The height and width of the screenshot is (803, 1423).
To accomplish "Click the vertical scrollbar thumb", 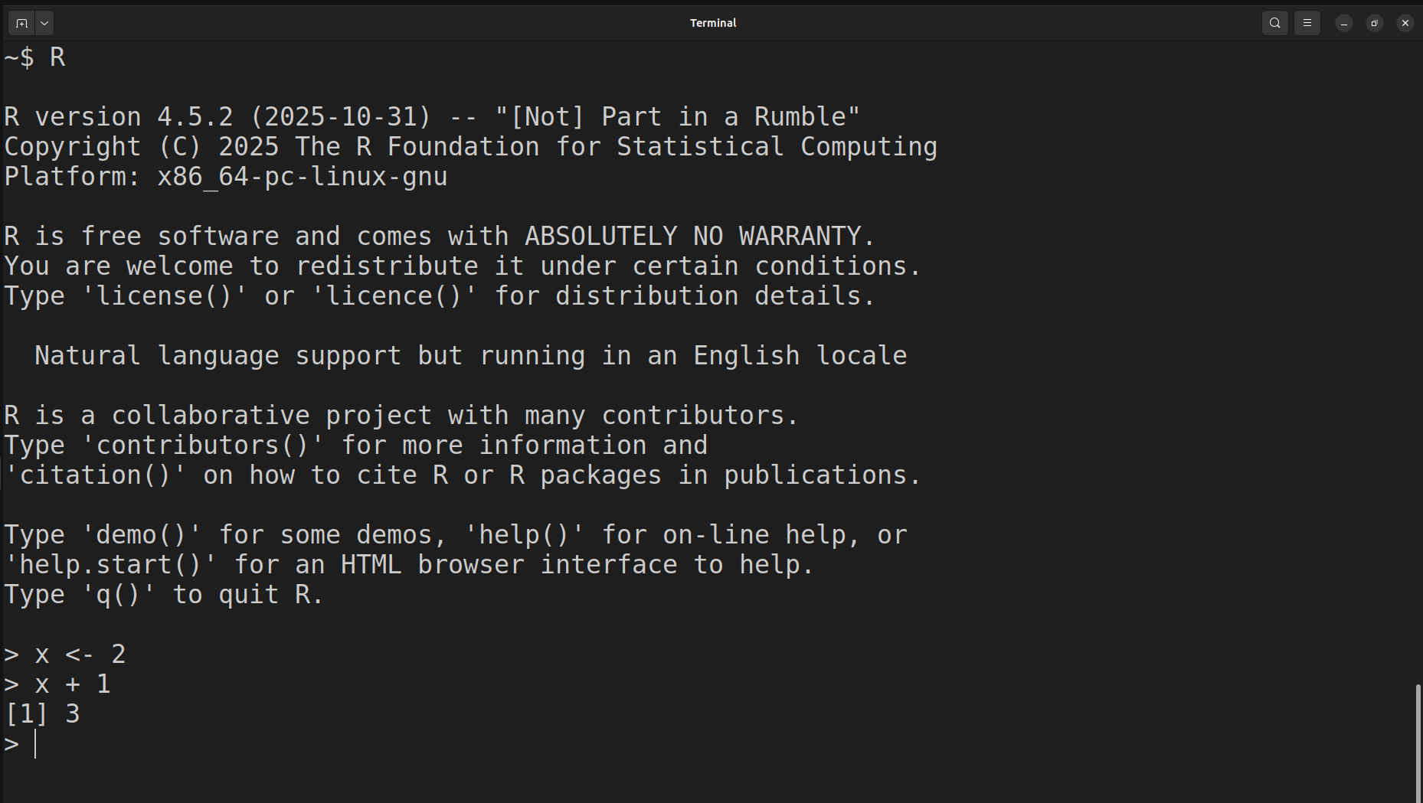I will [x=1418, y=741].
